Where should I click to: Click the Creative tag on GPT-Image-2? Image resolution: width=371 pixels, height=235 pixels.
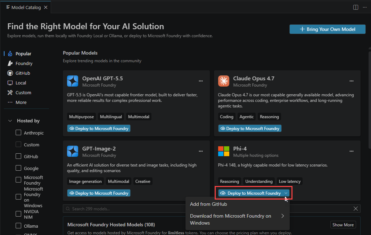coord(143,181)
